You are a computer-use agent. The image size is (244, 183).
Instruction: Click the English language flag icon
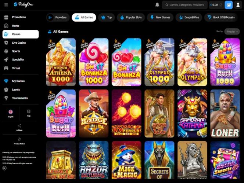click(11, 112)
